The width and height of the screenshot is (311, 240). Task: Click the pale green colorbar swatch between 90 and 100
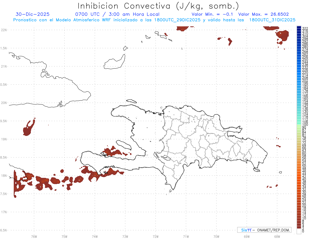pyautogui.click(x=299, y=126)
